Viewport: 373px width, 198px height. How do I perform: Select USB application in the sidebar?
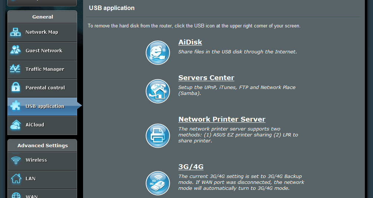42,106
